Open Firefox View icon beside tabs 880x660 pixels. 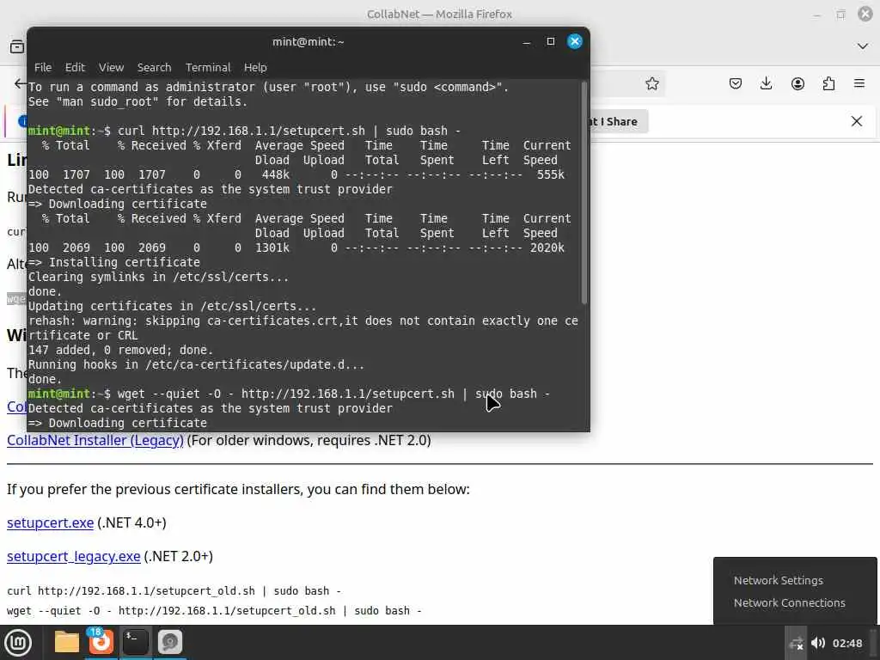[17, 46]
